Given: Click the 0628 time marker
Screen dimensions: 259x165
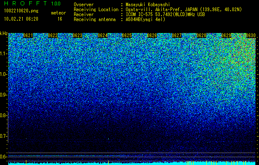Looking at the screenshot, I should pos(201,35).
